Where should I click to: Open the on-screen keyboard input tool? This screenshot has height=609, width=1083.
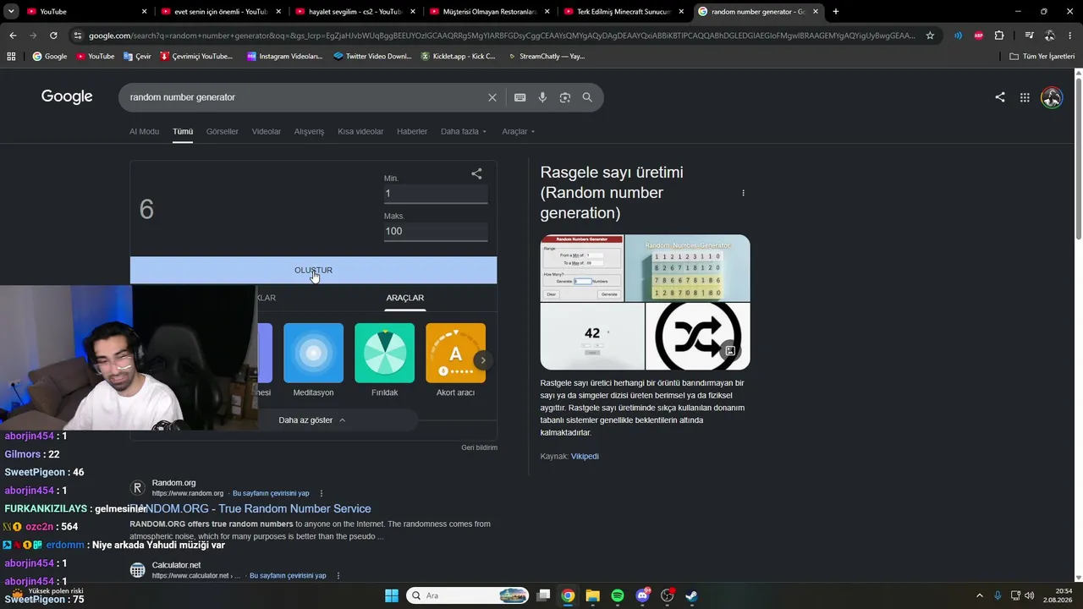(520, 97)
